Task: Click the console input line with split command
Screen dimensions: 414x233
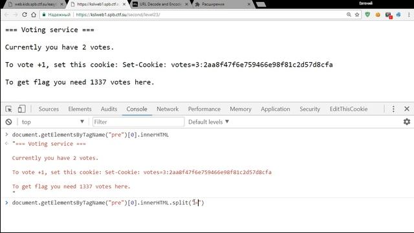Action: [108, 203]
